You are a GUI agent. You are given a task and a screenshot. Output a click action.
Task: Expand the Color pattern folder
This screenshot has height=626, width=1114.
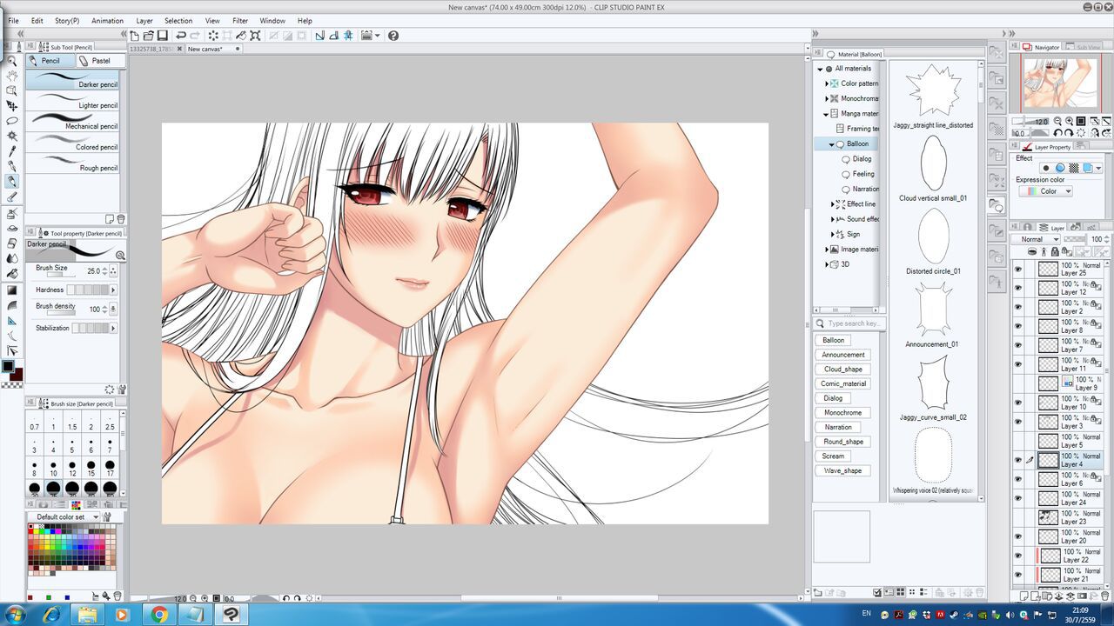(827, 83)
